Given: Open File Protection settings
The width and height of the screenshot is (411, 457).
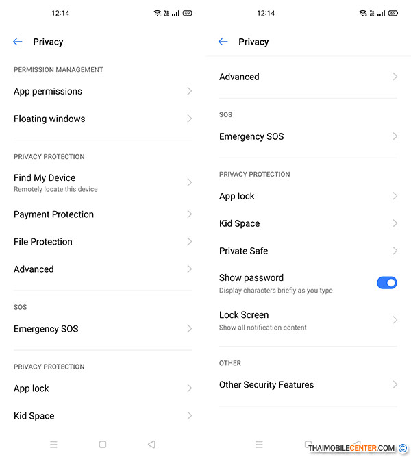Looking at the screenshot, I should [x=43, y=242].
